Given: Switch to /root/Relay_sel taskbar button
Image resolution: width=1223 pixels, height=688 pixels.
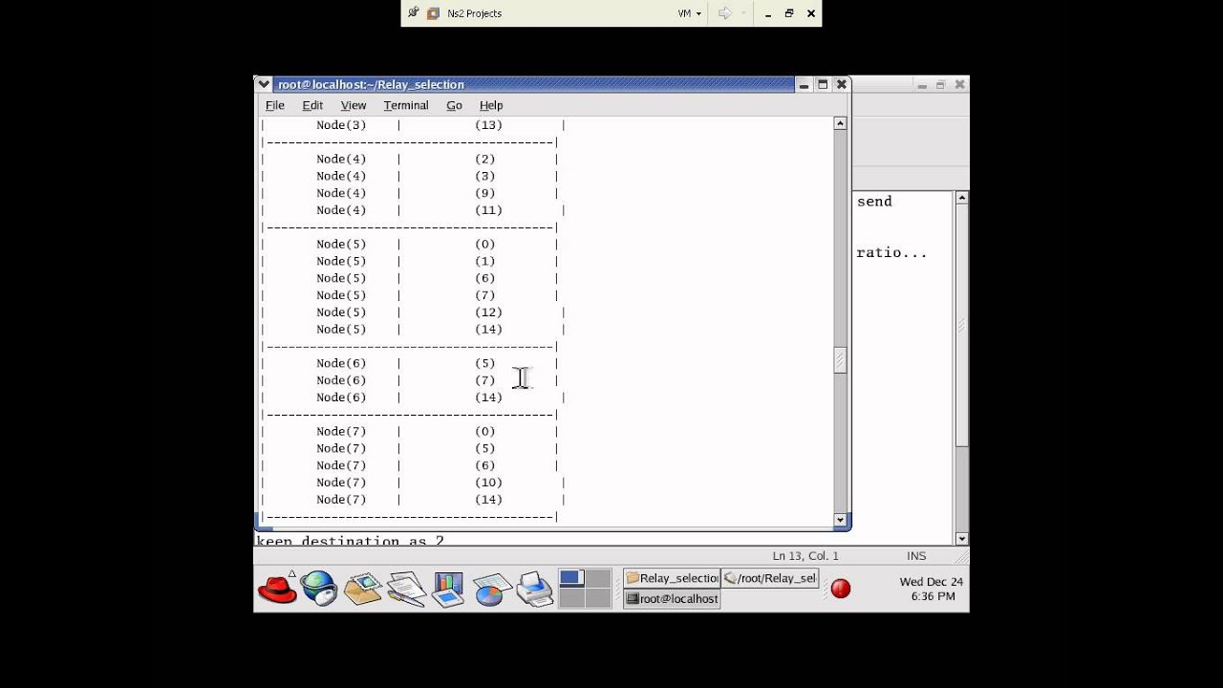Looking at the screenshot, I should tap(770, 578).
